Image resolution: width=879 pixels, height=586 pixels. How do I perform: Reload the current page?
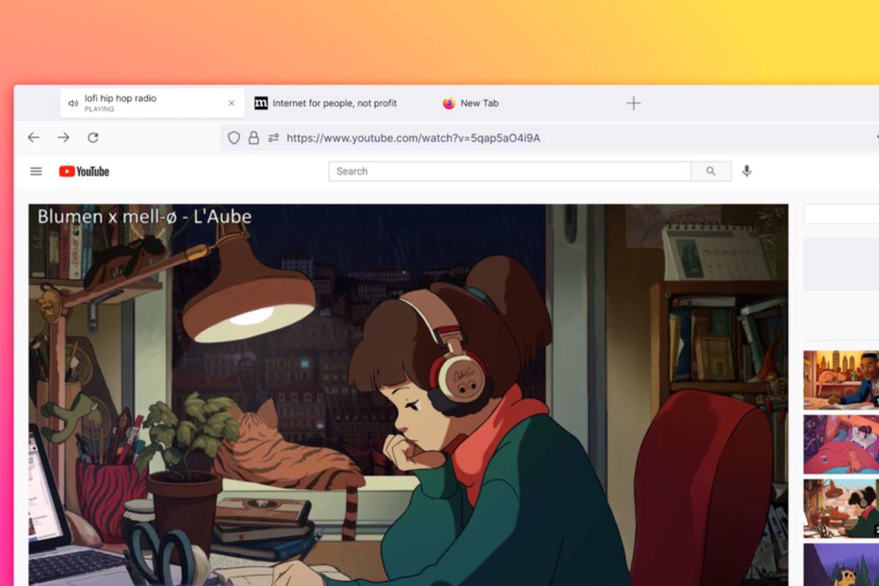coord(93,138)
